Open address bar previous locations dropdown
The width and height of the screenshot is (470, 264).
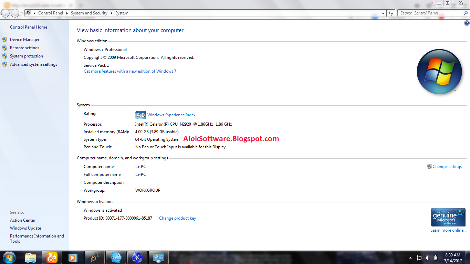(383, 13)
